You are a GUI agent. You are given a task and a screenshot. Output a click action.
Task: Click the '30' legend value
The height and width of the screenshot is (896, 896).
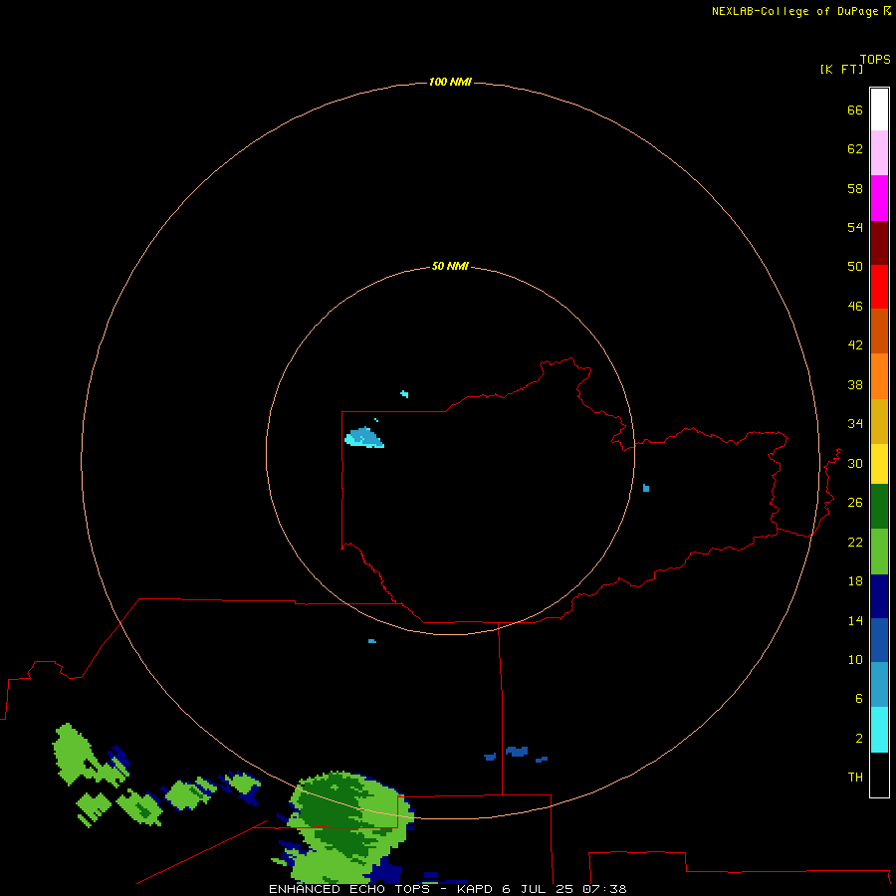click(x=855, y=463)
